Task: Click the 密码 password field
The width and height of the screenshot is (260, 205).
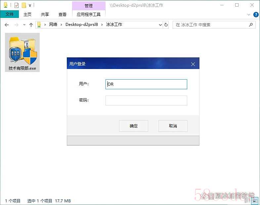Action: (146, 101)
